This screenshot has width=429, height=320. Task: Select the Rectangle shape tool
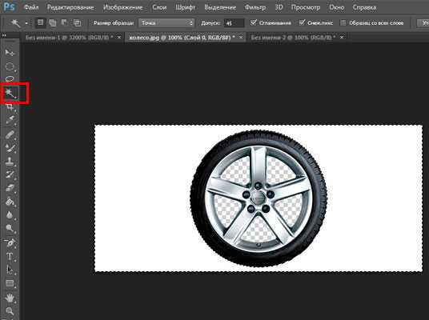[10, 283]
